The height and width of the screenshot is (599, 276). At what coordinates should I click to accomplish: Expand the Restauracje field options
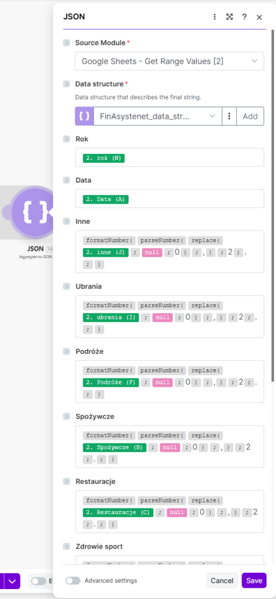click(67, 481)
